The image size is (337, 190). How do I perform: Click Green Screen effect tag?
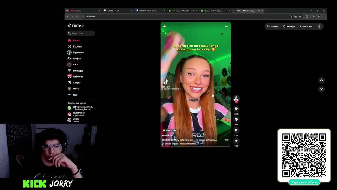pyautogui.click(x=170, y=130)
